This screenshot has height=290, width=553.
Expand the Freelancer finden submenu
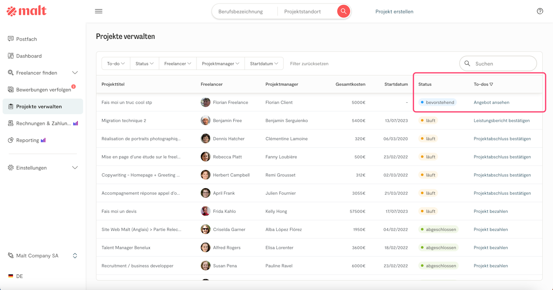pyautogui.click(x=75, y=72)
